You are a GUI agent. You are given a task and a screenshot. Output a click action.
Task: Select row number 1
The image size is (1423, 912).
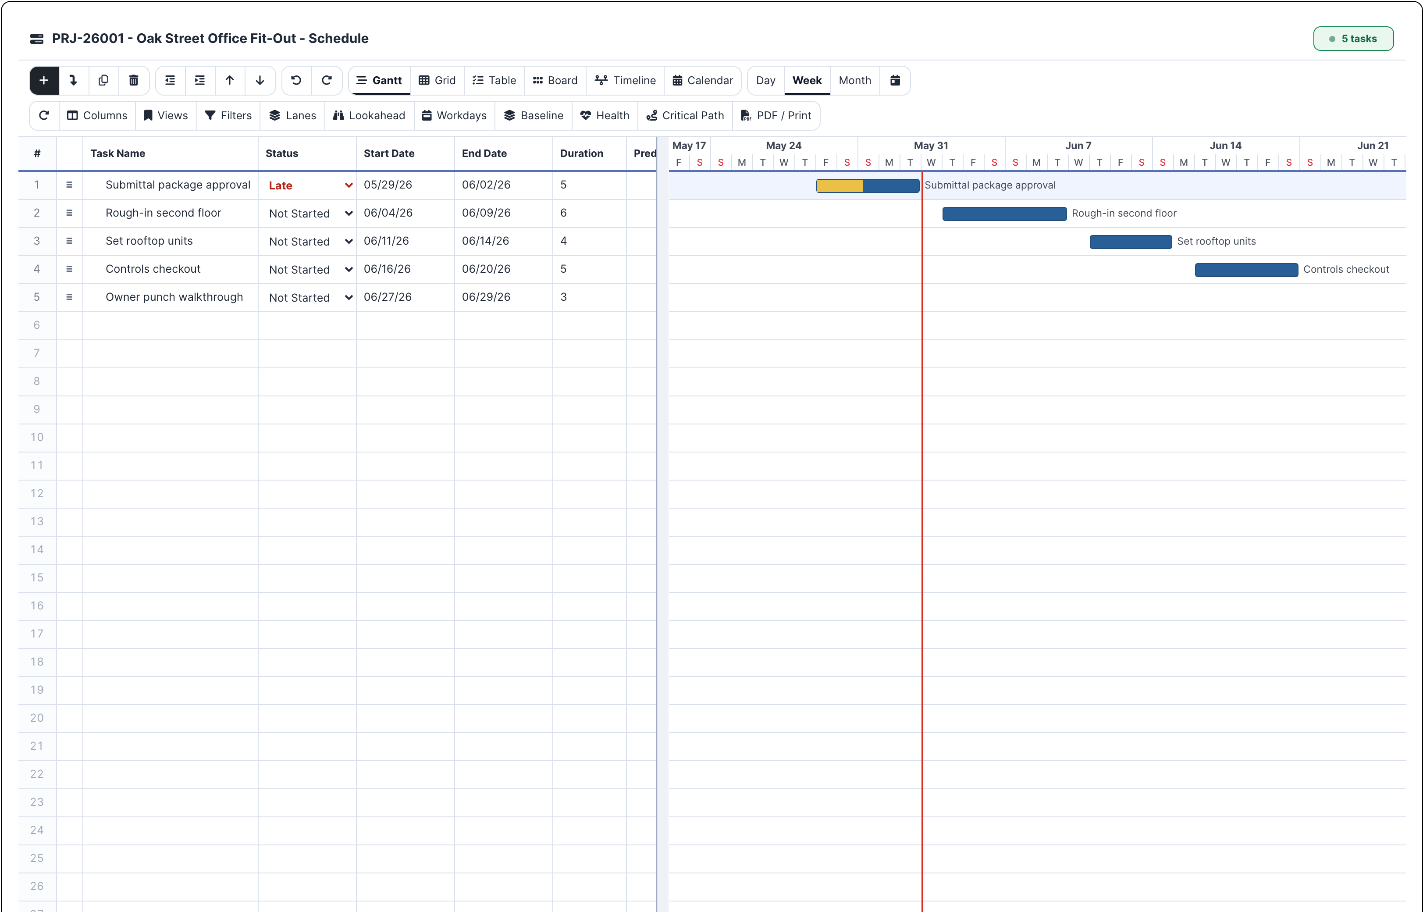[37, 185]
